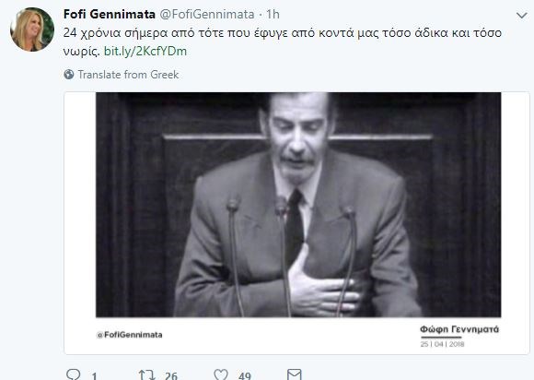Click the Φώφη Γεννηματά signature on card
This screenshot has width=534, height=380.
(459, 329)
